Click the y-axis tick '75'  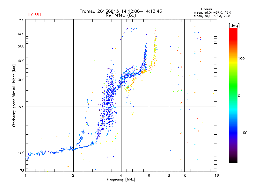[x=22, y=171]
